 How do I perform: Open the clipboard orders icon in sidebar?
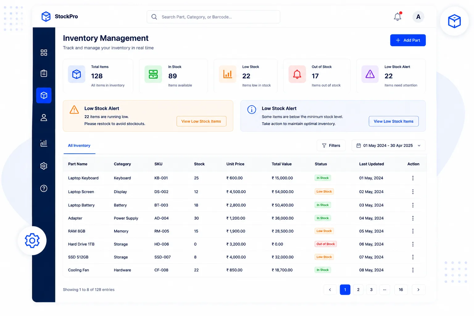click(x=44, y=73)
